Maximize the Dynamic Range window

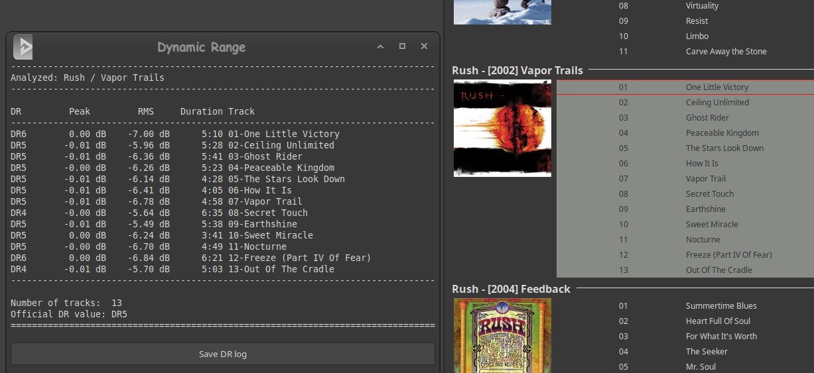click(x=402, y=46)
